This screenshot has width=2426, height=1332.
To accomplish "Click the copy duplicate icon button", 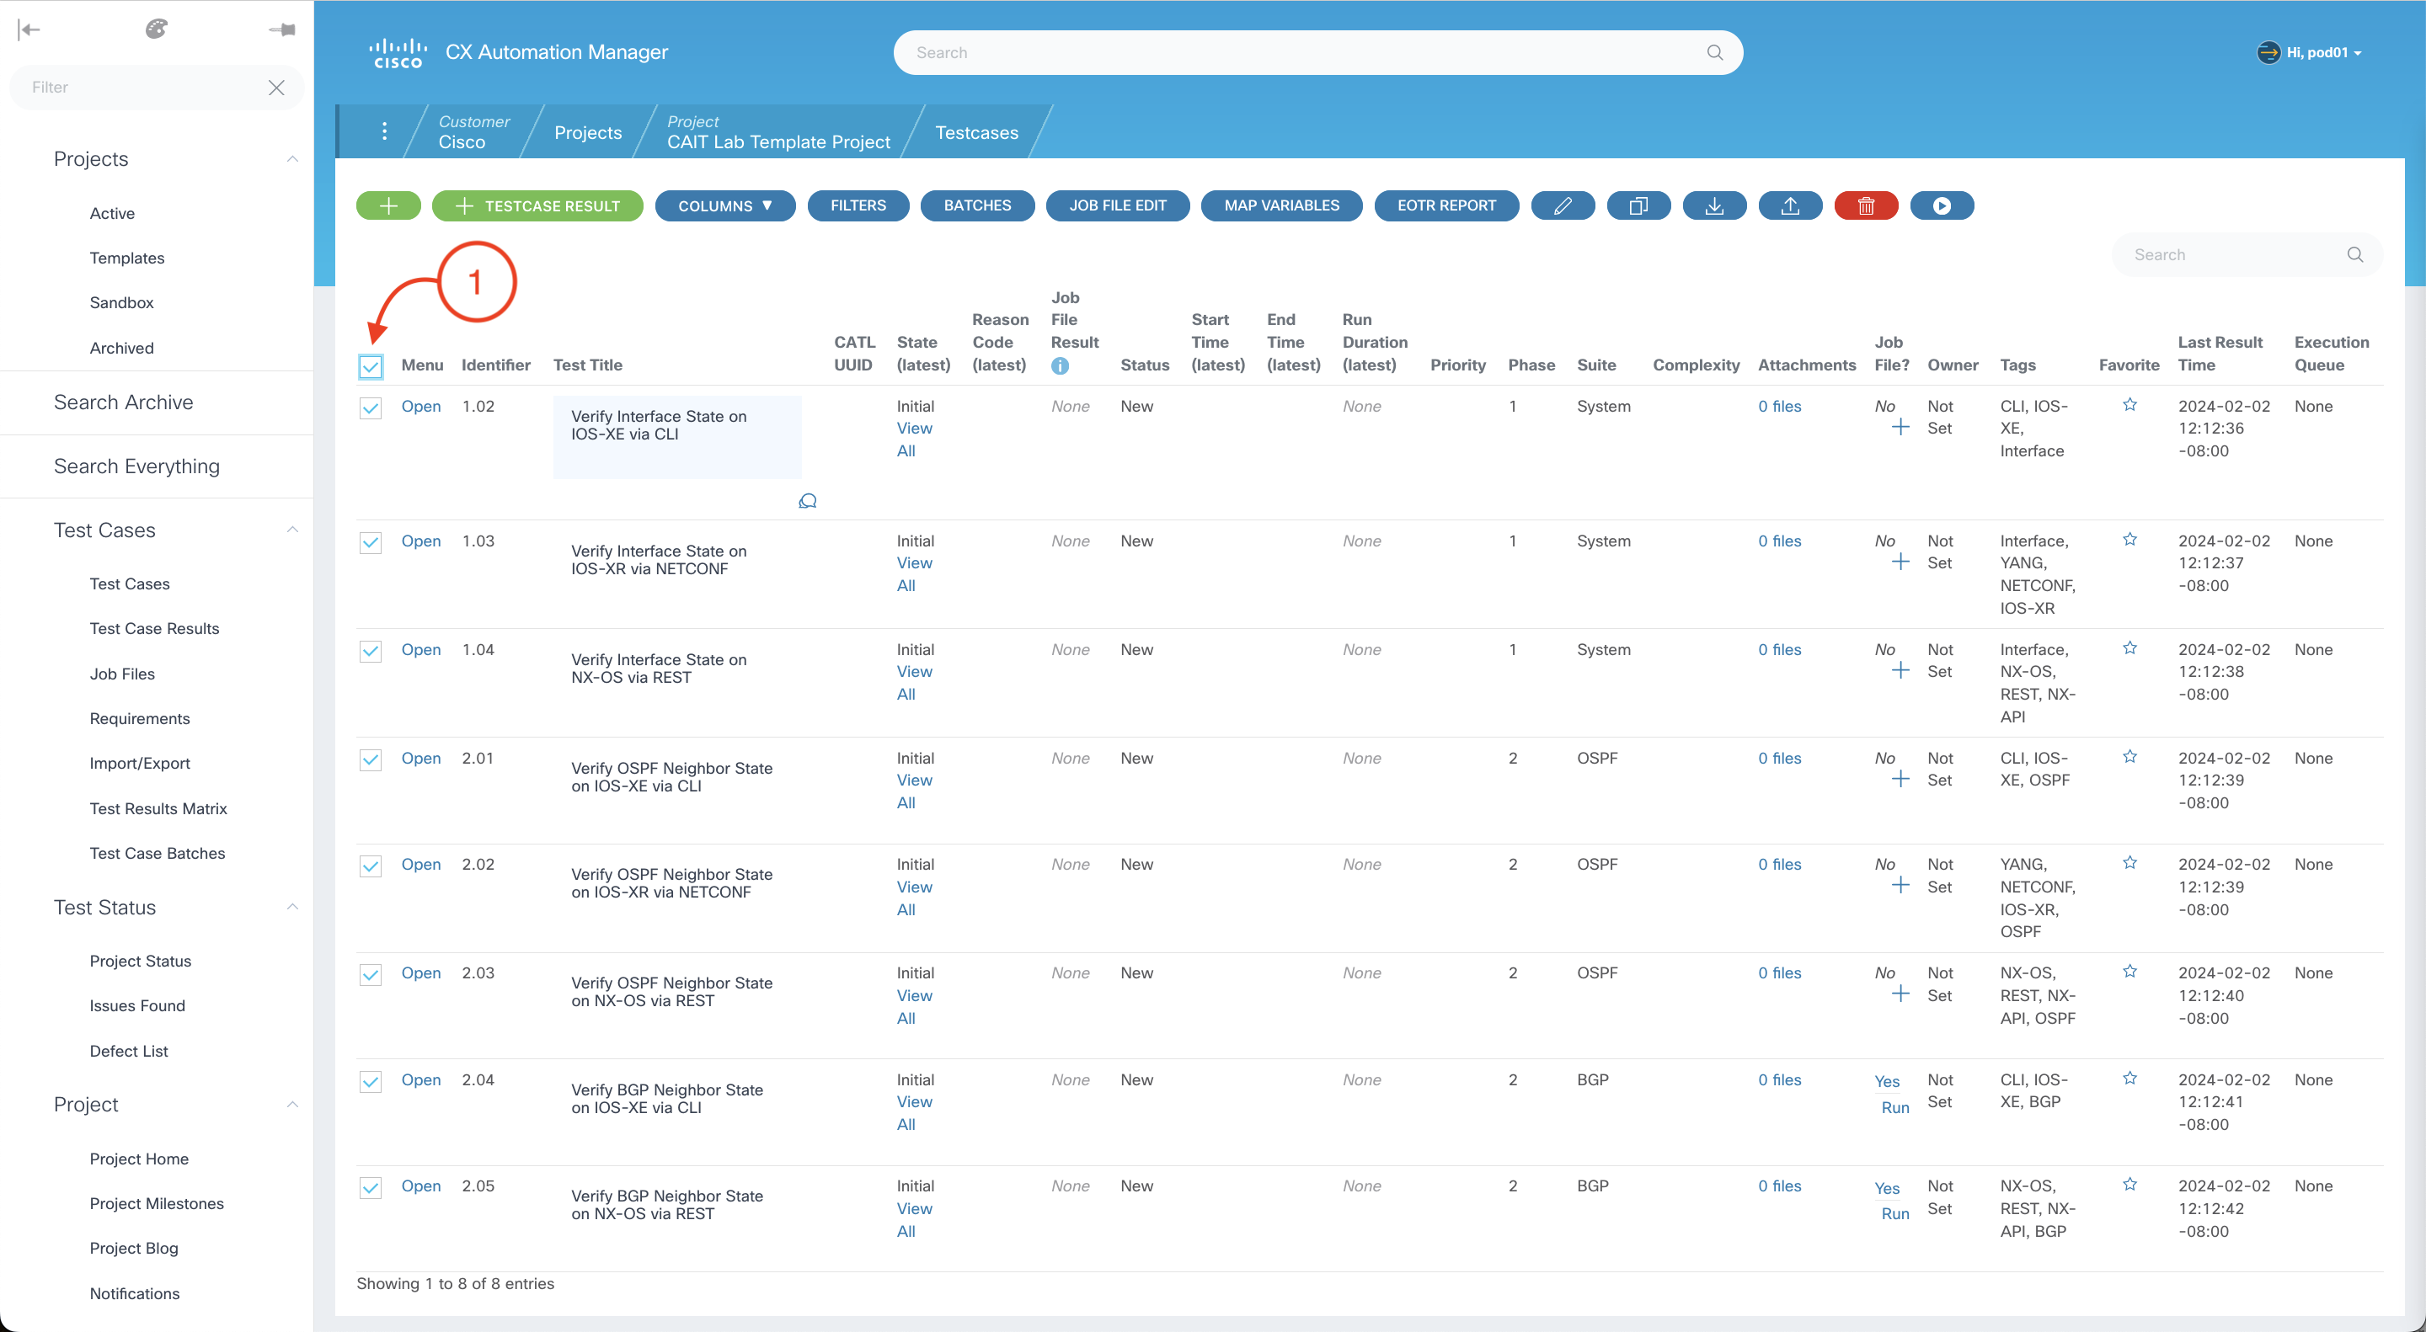I will tap(1638, 205).
